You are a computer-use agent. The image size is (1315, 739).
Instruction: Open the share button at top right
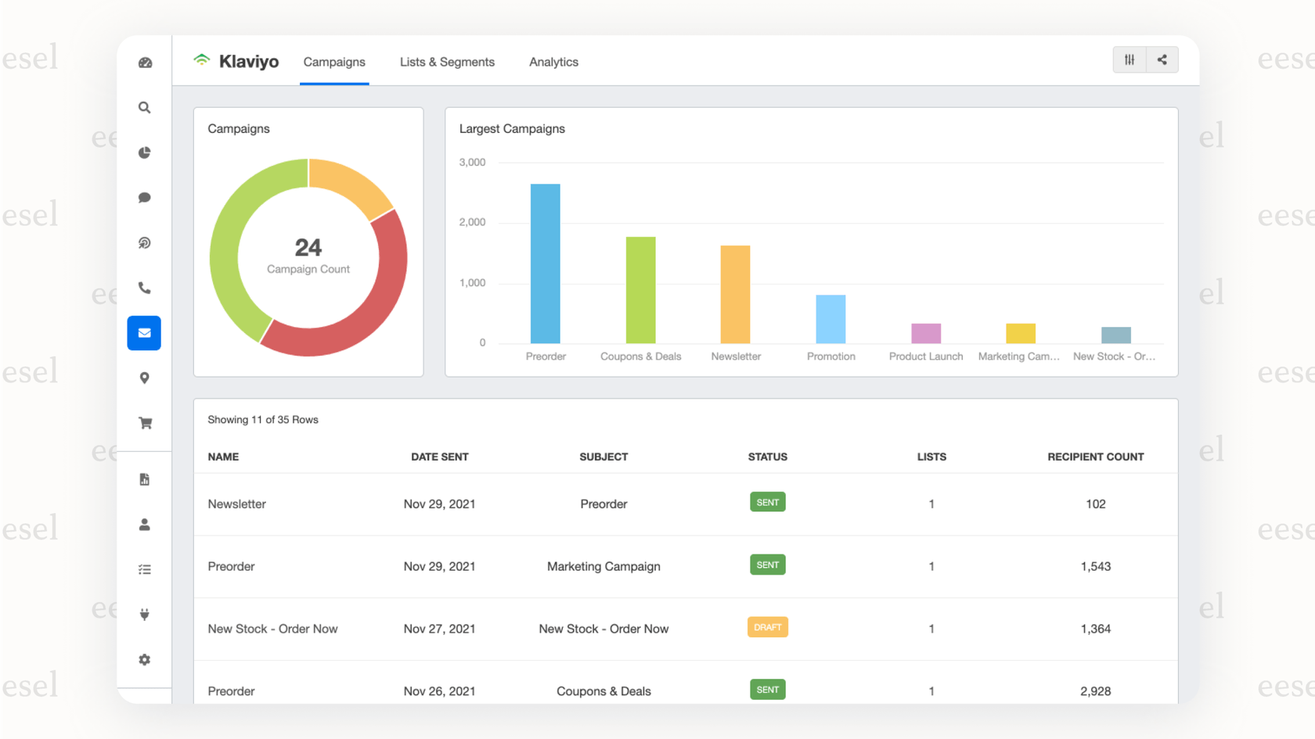coord(1162,59)
